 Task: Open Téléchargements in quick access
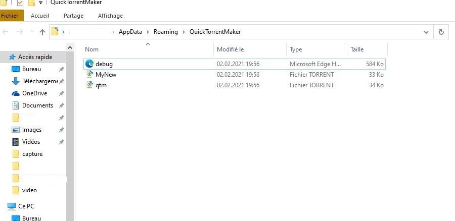coord(39,81)
